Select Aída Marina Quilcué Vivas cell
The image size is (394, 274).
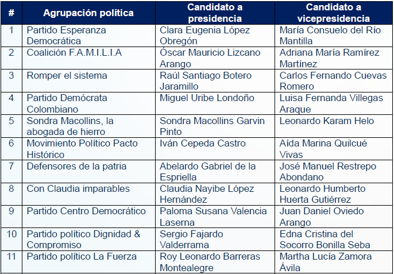coord(323,149)
